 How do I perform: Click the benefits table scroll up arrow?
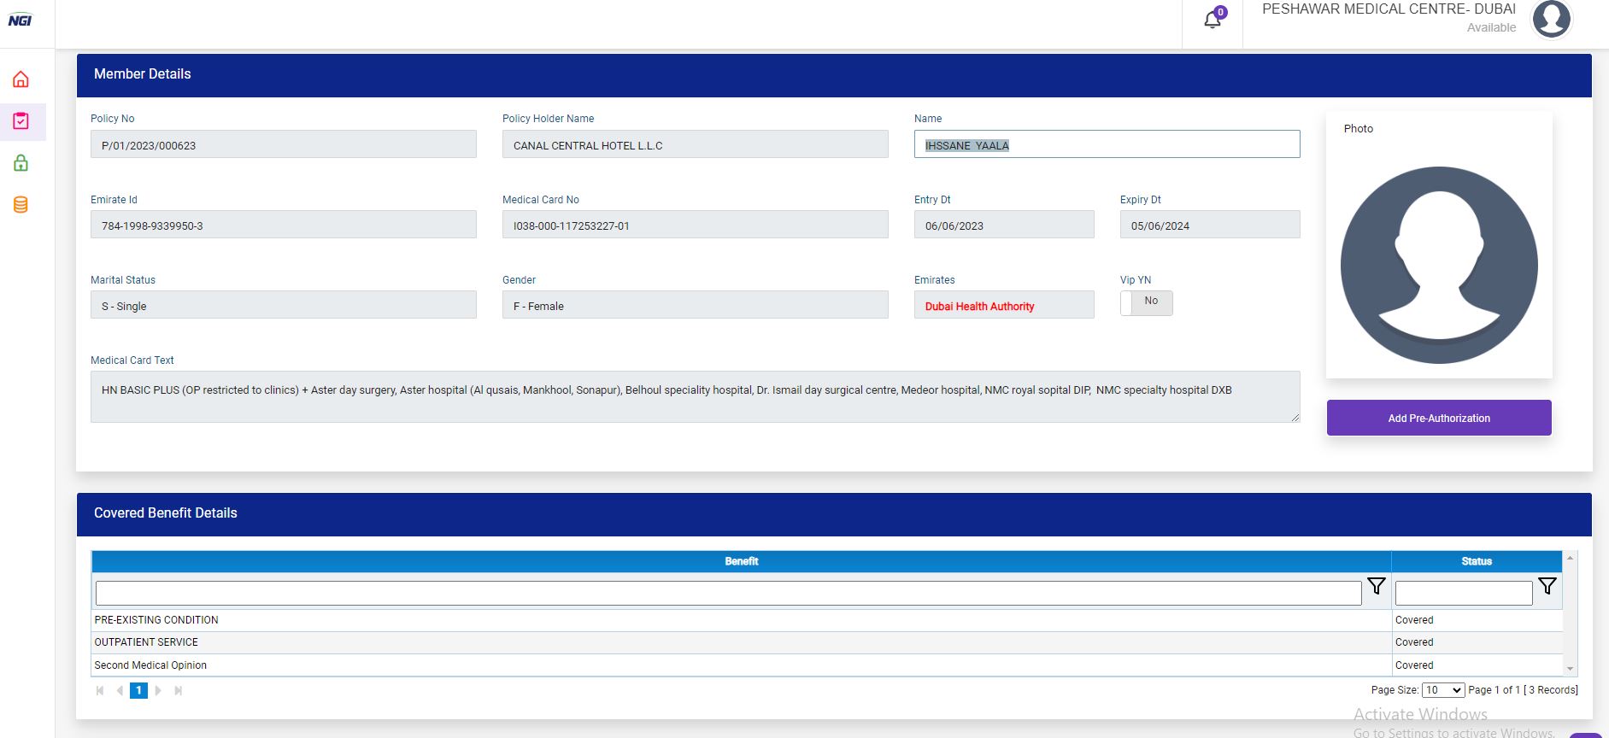[1571, 558]
